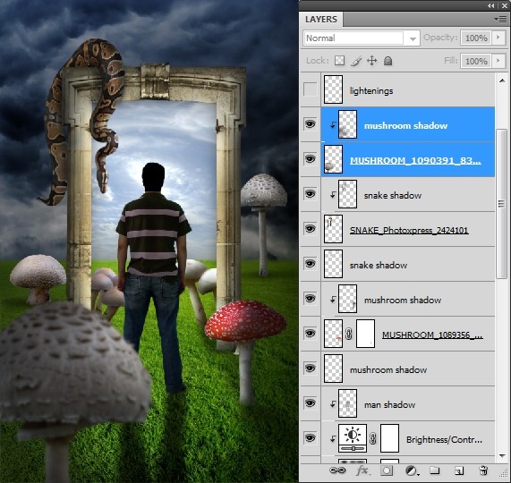This screenshot has height=483, width=511.
Task: Create a new layer group folder
Action: coord(434,470)
